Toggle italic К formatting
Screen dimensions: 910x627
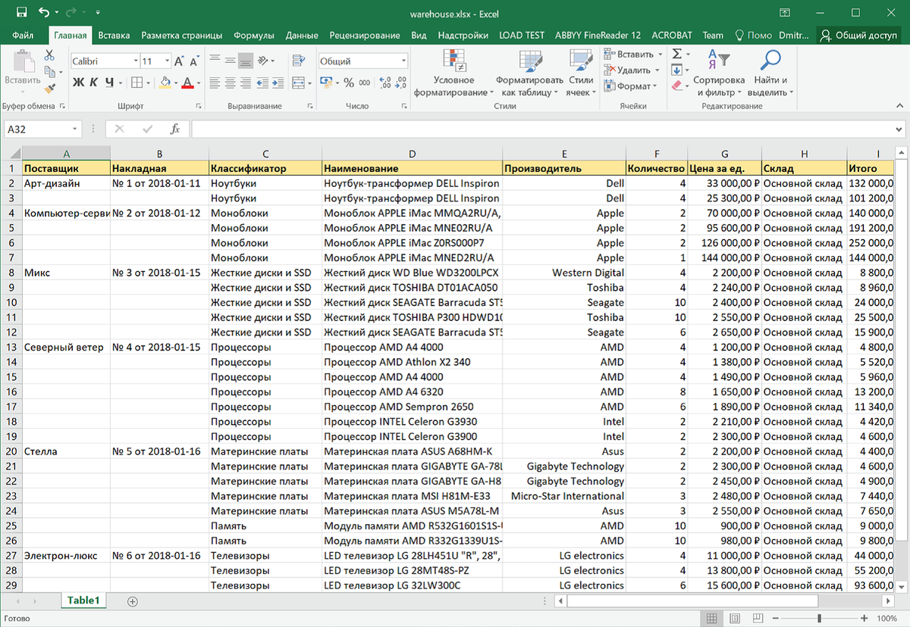coord(94,83)
